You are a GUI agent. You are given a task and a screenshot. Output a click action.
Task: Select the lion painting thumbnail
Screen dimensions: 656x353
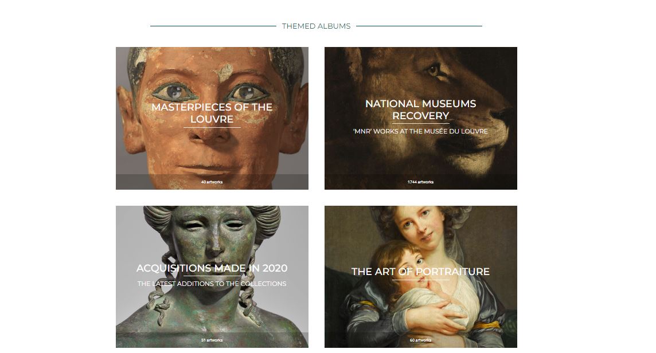(x=420, y=118)
